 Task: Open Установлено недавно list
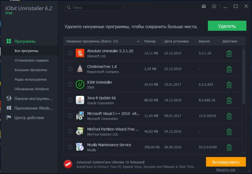point(31,61)
